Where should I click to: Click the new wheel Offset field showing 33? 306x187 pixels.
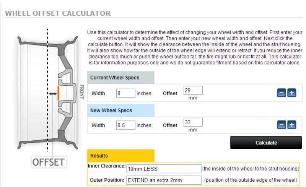(193, 122)
